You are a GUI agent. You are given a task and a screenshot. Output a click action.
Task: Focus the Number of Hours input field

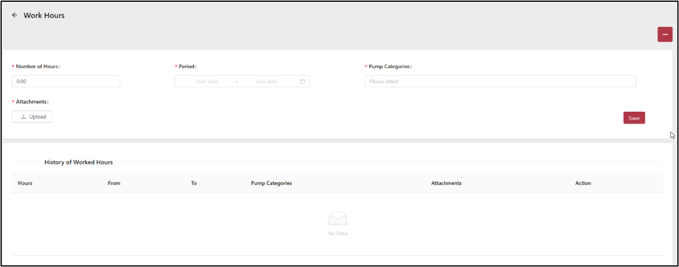pos(66,81)
